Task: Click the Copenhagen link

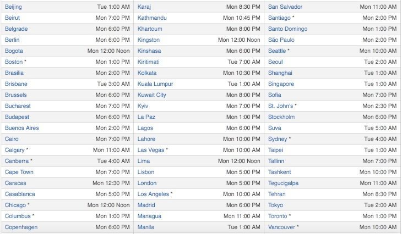Action: point(21,227)
